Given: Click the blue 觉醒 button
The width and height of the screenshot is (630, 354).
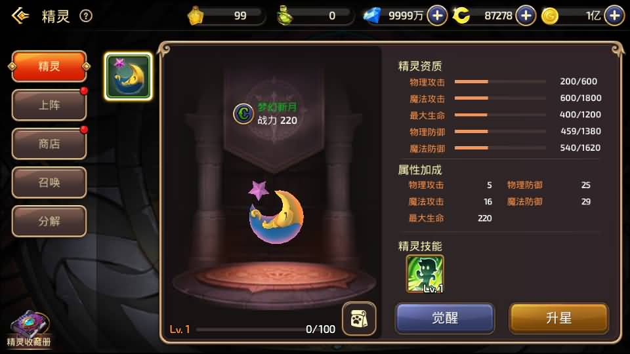Looking at the screenshot, I should (x=445, y=319).
